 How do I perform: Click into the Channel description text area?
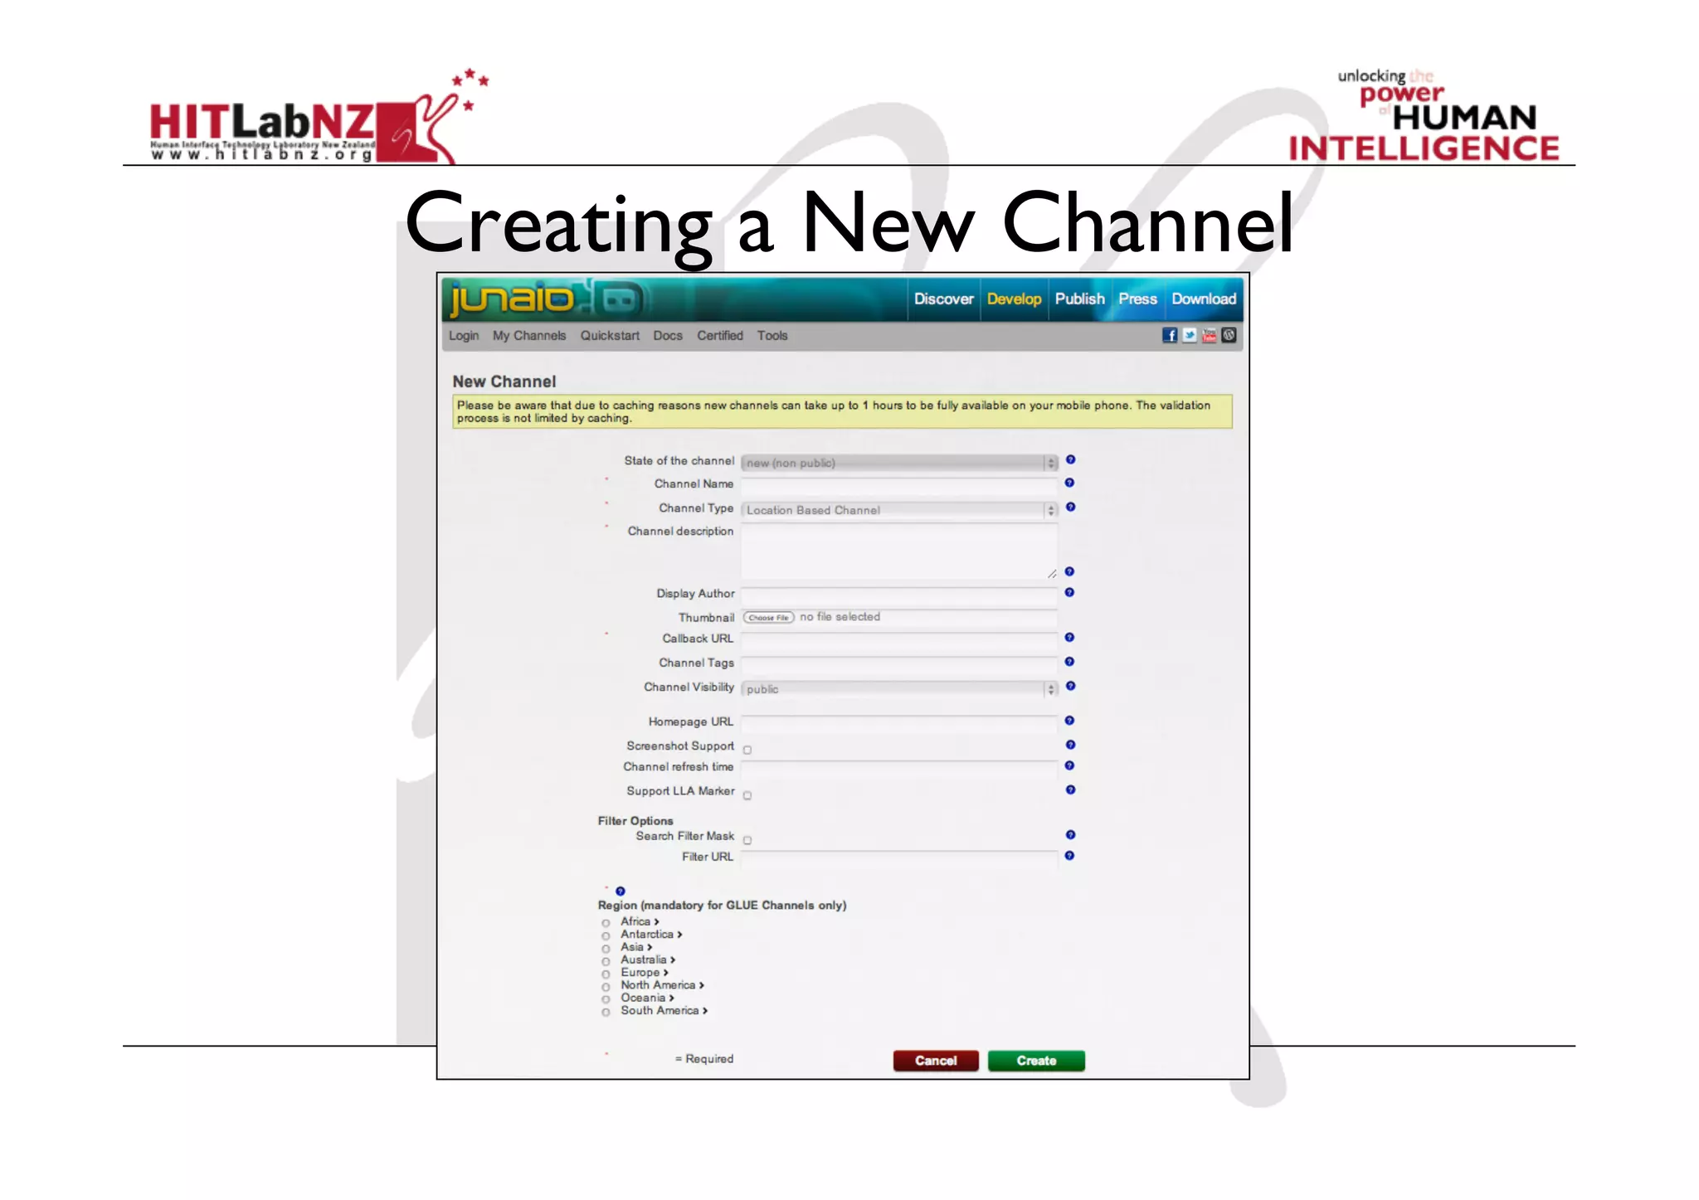tap(899, 551)
